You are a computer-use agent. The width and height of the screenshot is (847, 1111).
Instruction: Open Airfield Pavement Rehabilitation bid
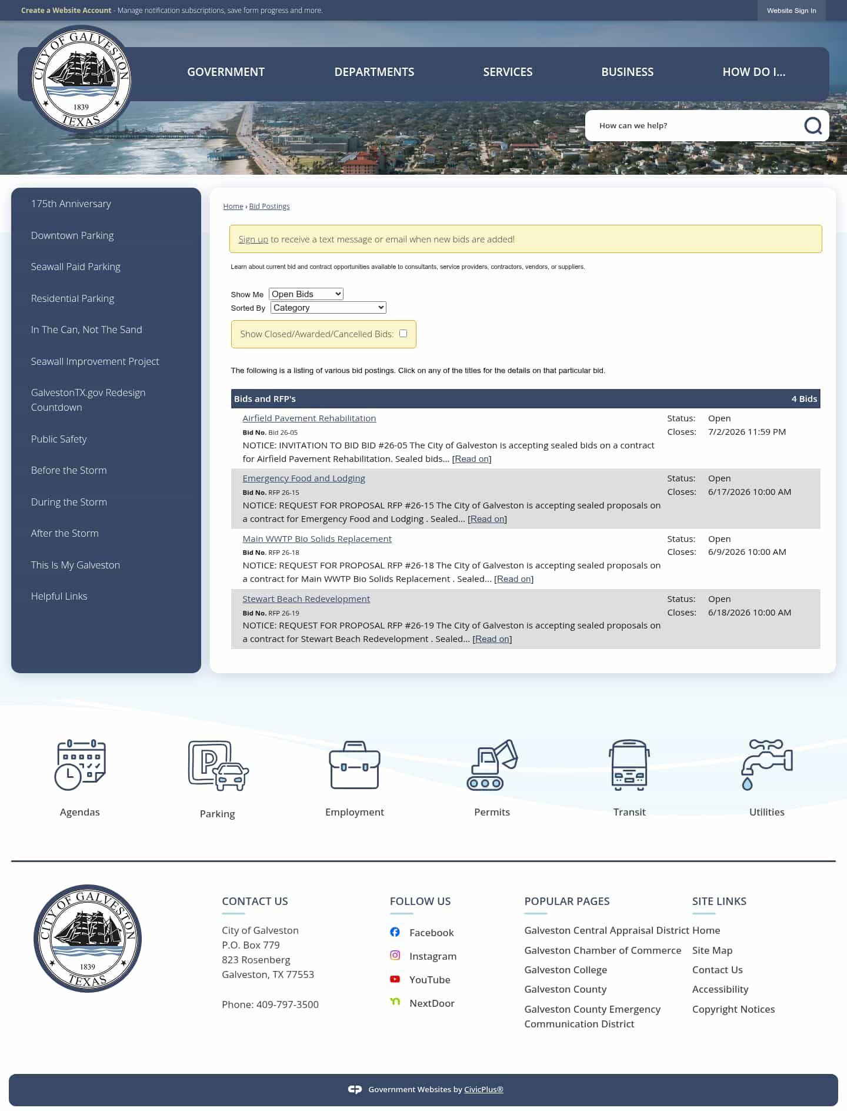point(309,418)
